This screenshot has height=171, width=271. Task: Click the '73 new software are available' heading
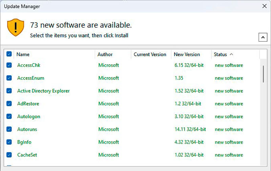point(81,25)
